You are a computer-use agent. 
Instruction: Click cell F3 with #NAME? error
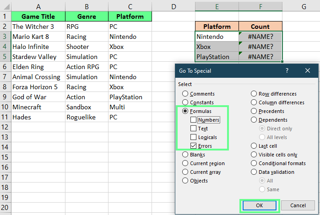[260, 37]
